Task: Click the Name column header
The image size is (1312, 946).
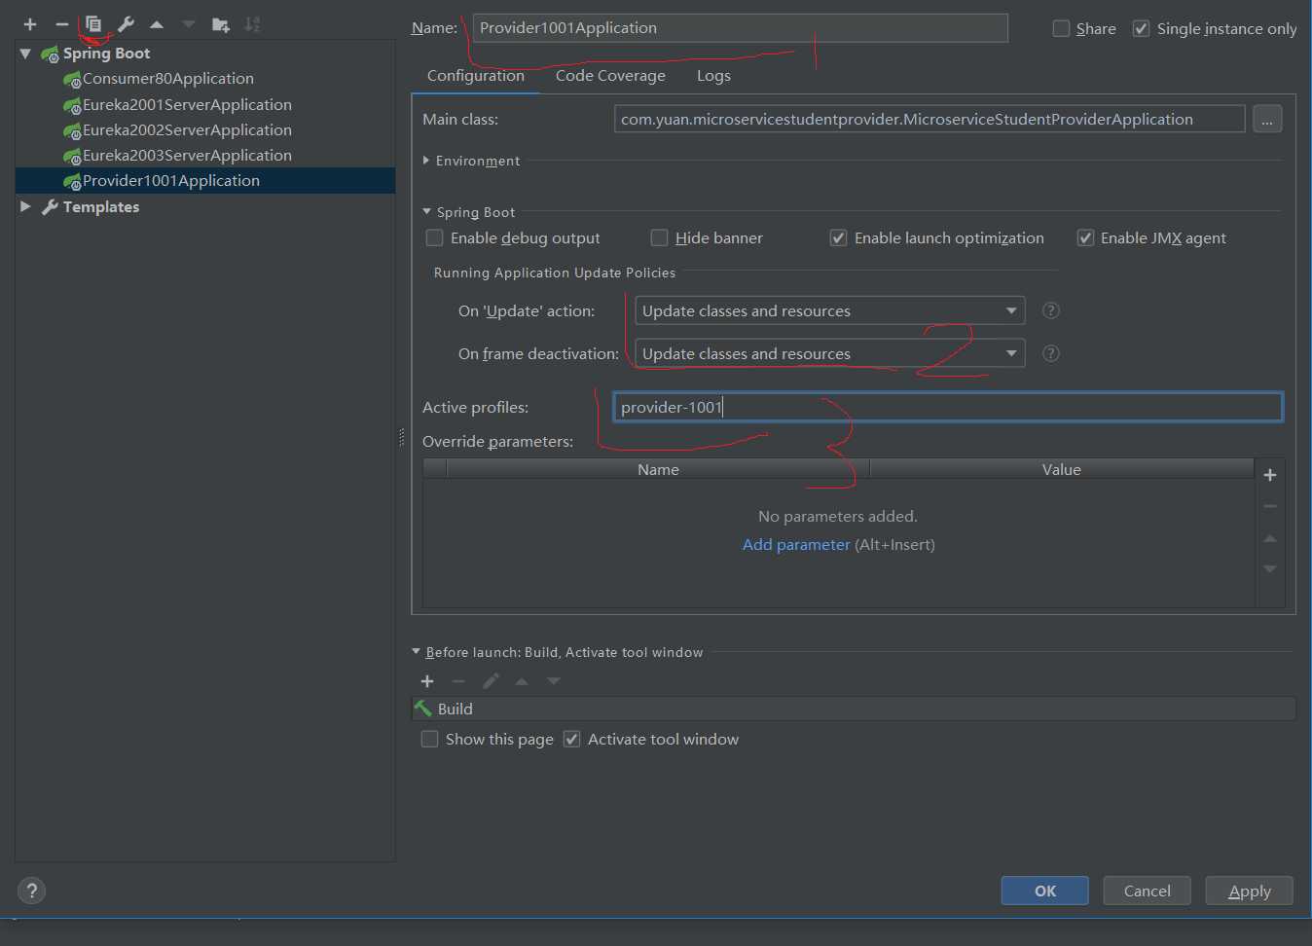Action: pos(658,469)
